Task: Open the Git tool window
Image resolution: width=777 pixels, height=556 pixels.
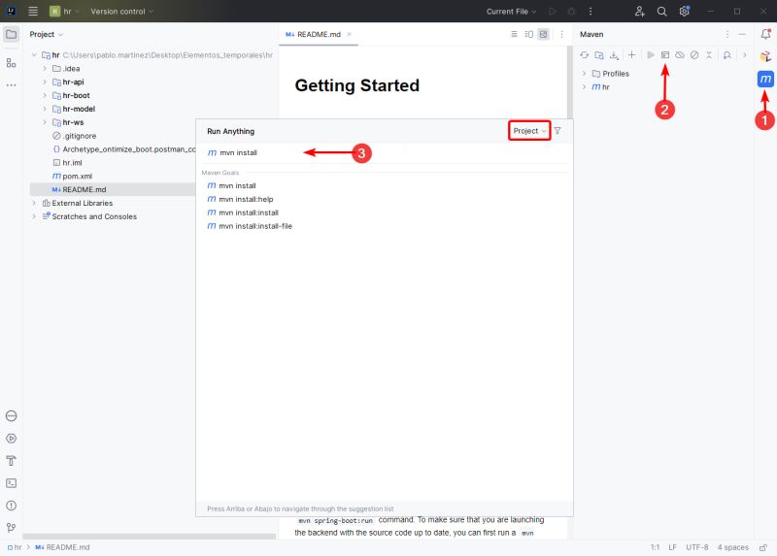Action: [11, 527]
